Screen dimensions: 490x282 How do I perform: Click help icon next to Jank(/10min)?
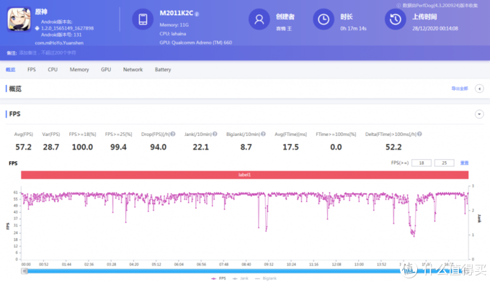pyautogui.click(x=215, y=134)
